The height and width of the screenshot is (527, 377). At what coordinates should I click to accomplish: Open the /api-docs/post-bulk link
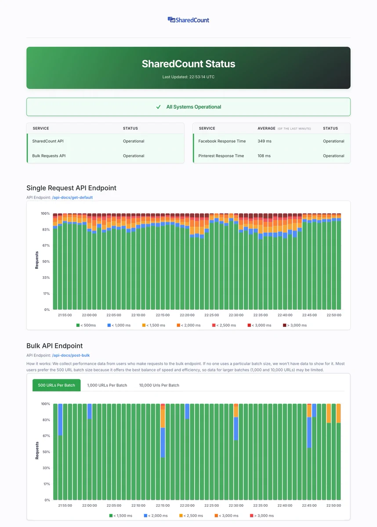point(71,355)
